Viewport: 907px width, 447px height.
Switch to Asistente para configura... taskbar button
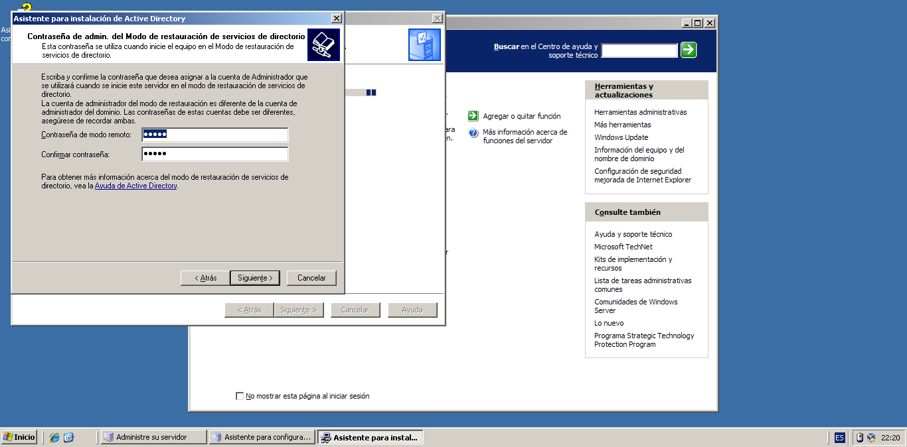(x=262, y=437)
